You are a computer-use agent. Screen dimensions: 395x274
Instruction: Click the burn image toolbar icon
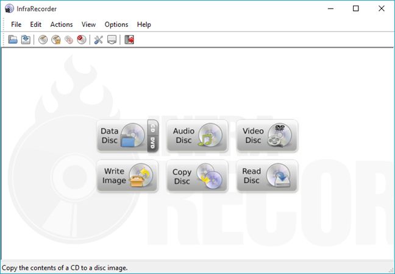click(x=56, y=40)
